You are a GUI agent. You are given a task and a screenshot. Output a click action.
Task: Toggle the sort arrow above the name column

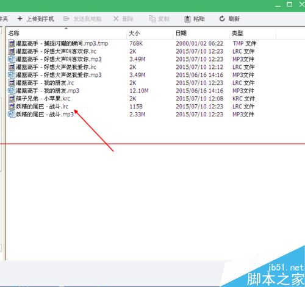pos(66,29)
